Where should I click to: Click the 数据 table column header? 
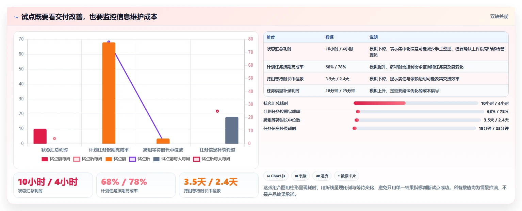329,37
